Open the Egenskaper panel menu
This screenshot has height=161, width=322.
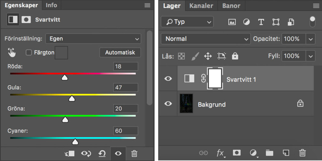click(x=147, y=5)
